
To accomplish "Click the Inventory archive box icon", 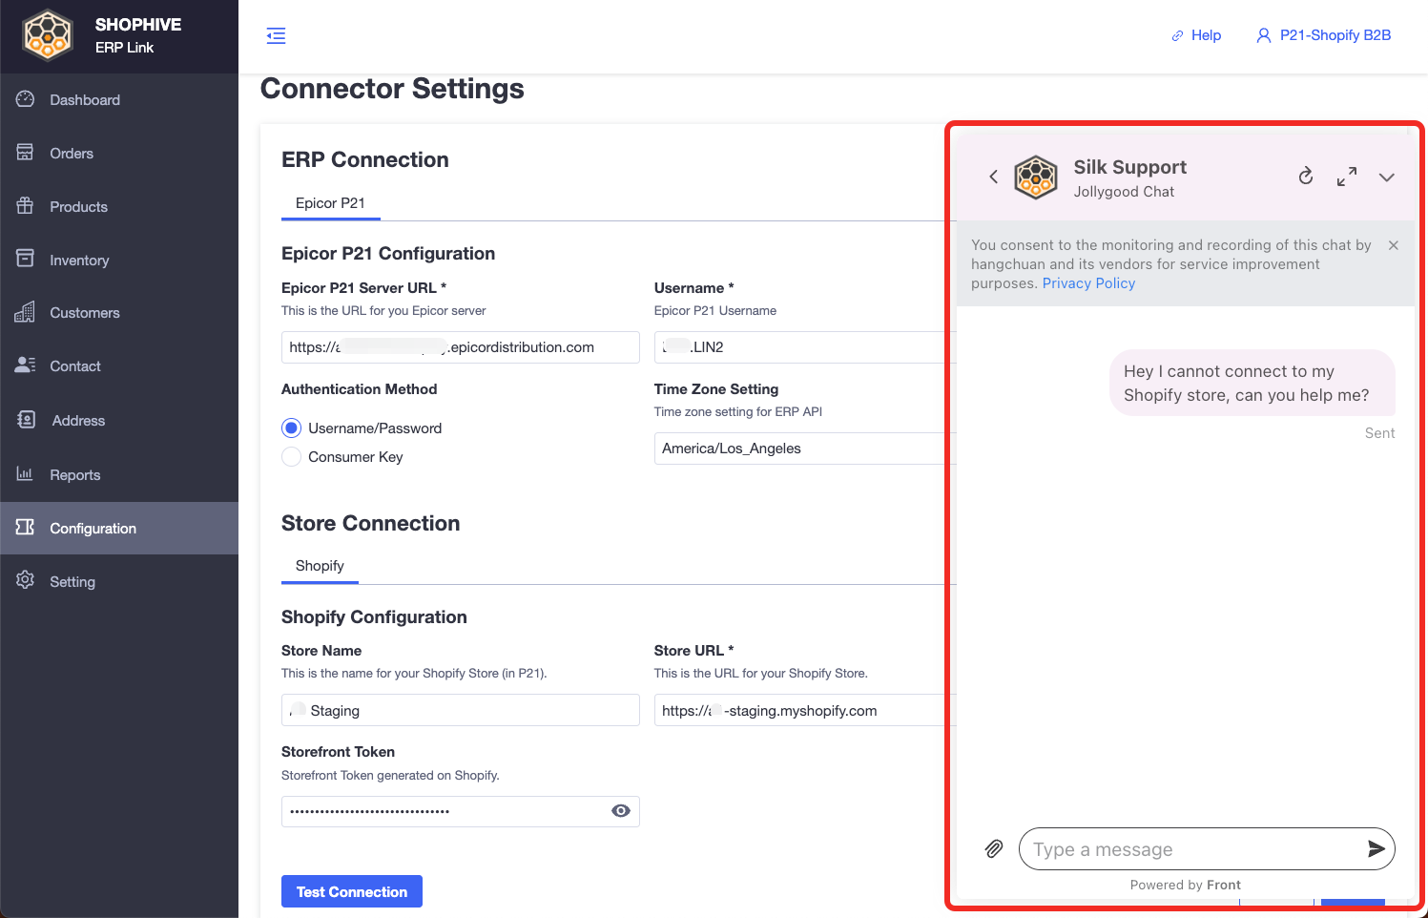I will 26,259.
